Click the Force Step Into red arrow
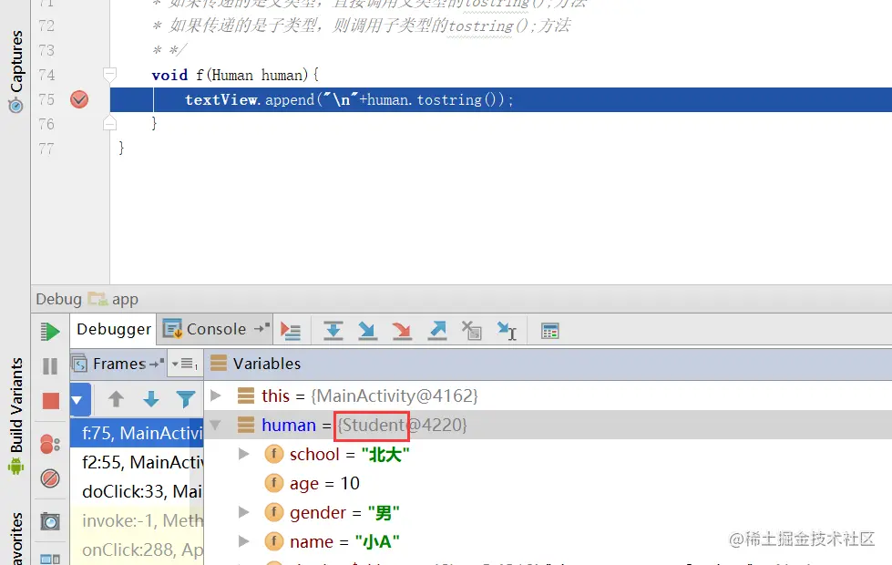Screen dimensions: 892x565 coord(402,331)
